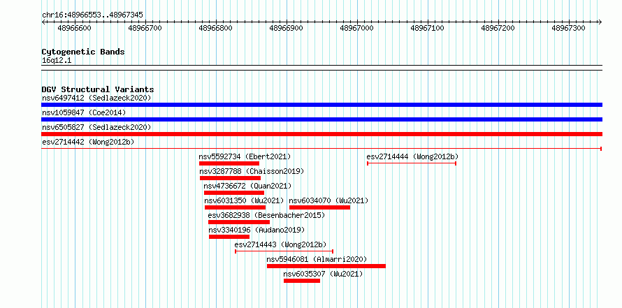The image size is (622, 308).
Task: Select the red nsv6034070 variant bar
Action: coord(319,207)
